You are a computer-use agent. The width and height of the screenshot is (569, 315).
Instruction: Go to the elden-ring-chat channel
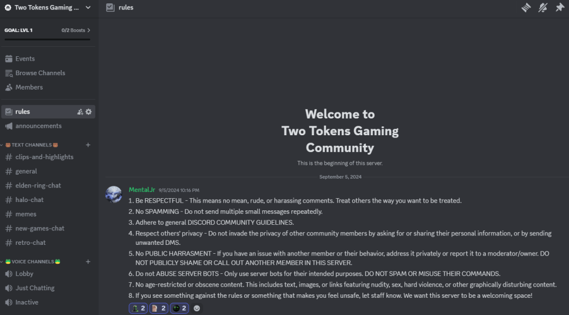pos(38,185)
